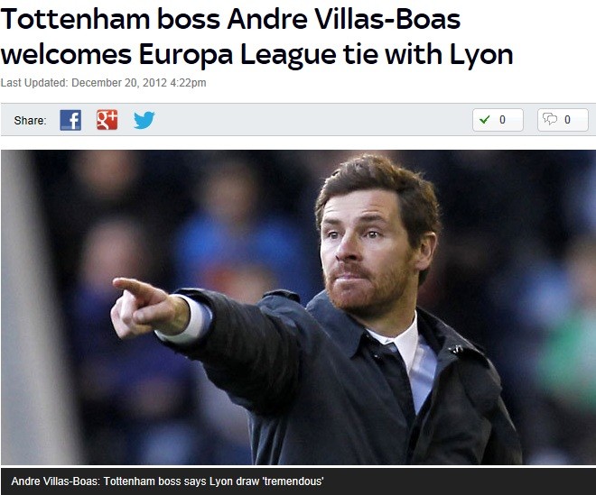Select the like counter box showing 0
Viewport: 596px width, 495px height.
[498, 120]
